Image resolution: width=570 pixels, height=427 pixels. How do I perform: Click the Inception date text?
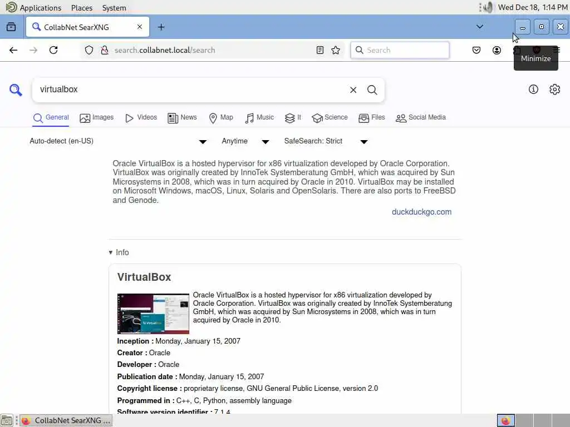pos(198,341)
